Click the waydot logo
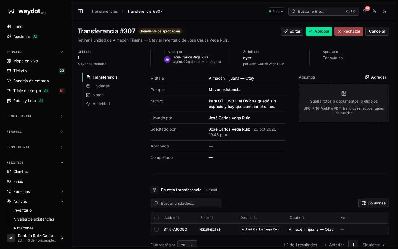The image size is (398, 249). [27, 11]
